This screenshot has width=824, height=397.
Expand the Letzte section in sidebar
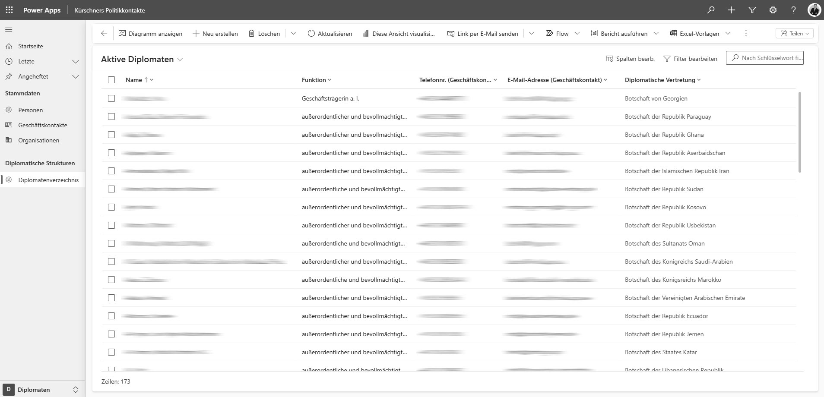click(75, 61)
